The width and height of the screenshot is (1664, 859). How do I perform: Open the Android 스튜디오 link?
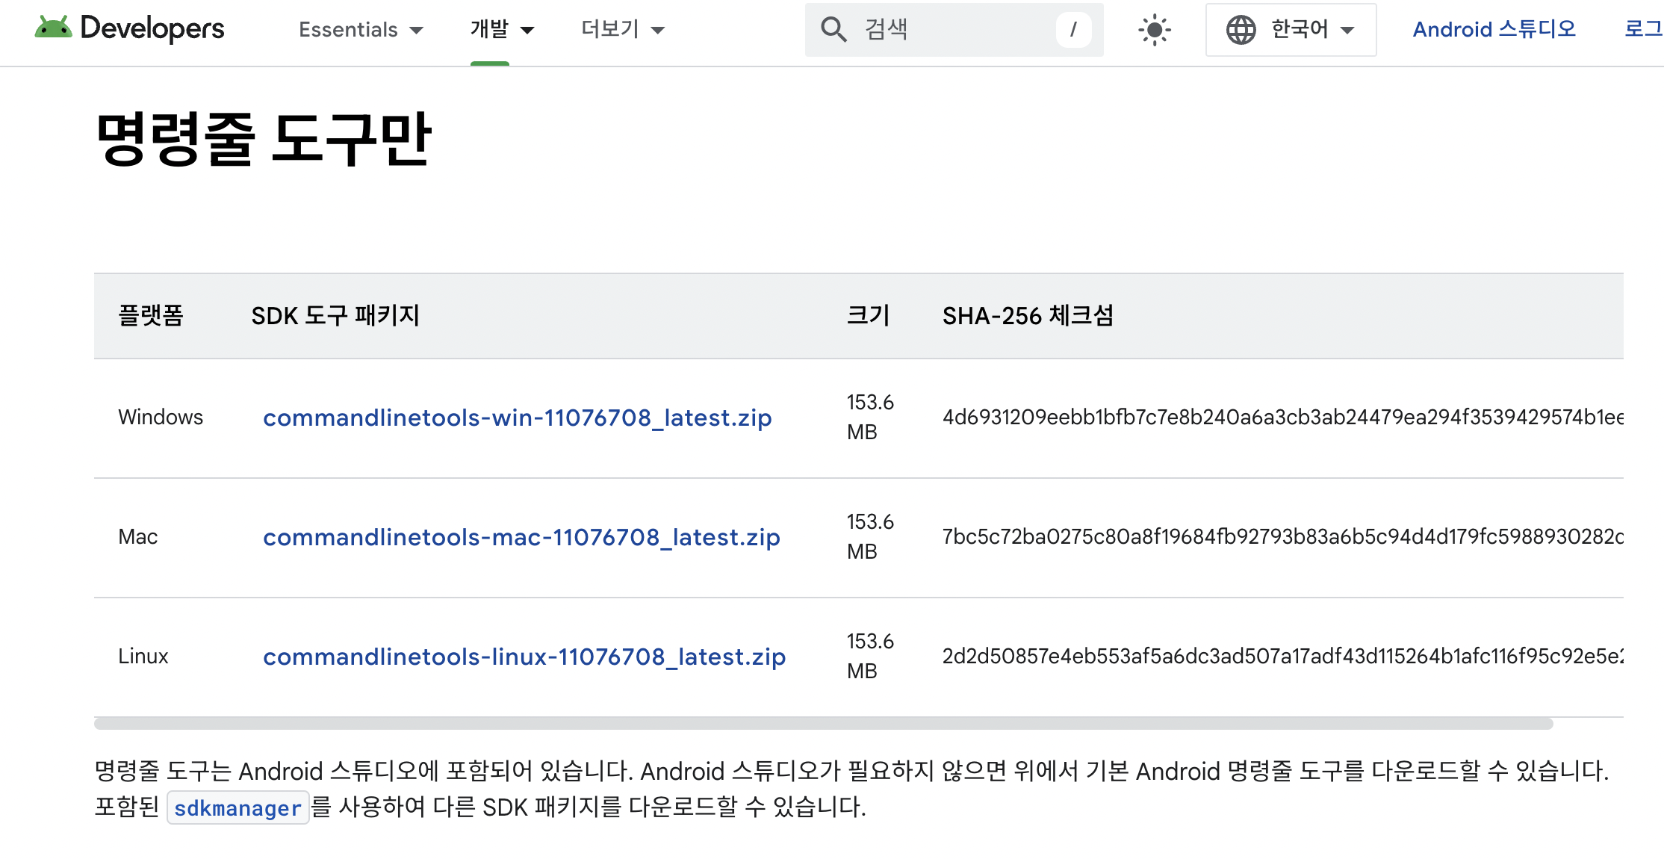tap(1494, 29)
